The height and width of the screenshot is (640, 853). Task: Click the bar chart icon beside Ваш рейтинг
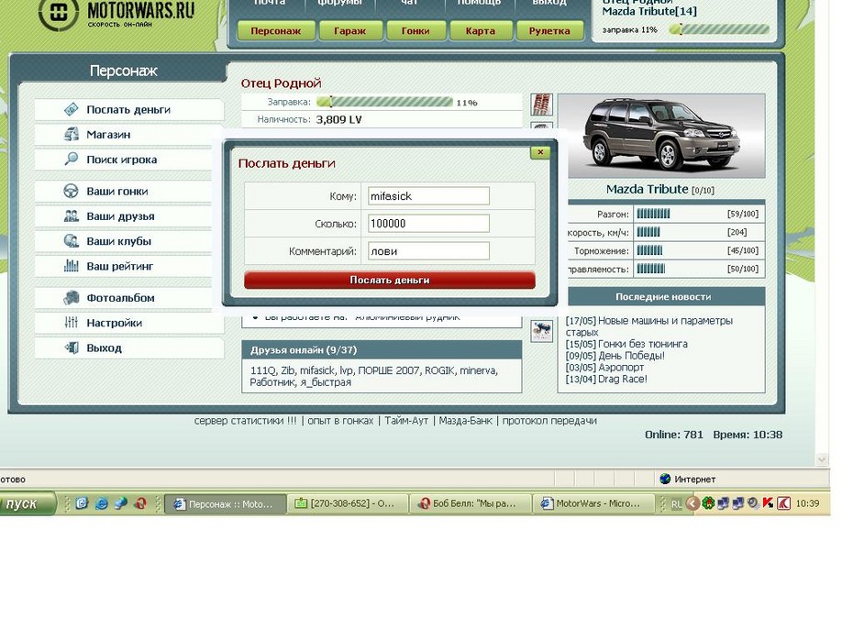pyautogui.click(x=72, y=266)
